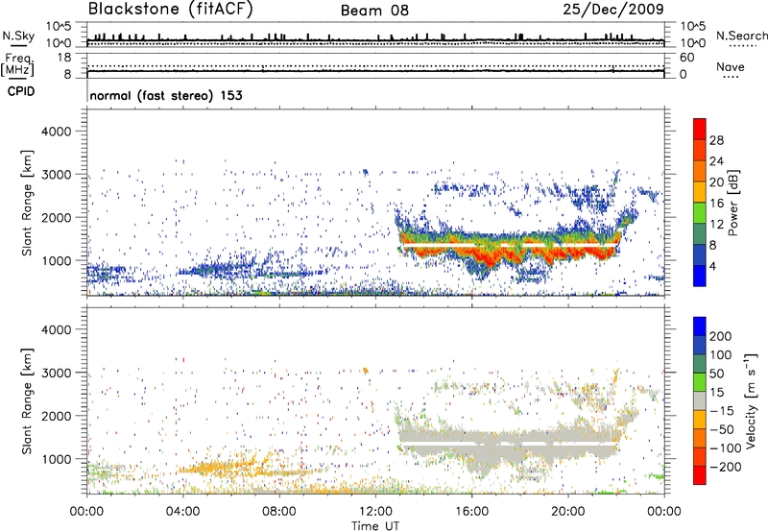Select the "Beam 08" header label

pyautogui.click(x=374, y=11)
